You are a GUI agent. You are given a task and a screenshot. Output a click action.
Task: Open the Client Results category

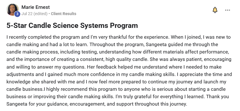[x=64, y=14]
